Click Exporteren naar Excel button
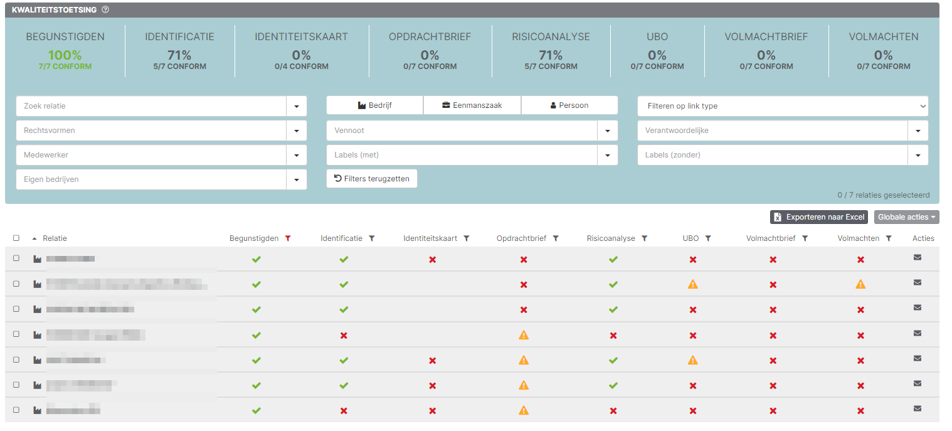 coord(819,217)
